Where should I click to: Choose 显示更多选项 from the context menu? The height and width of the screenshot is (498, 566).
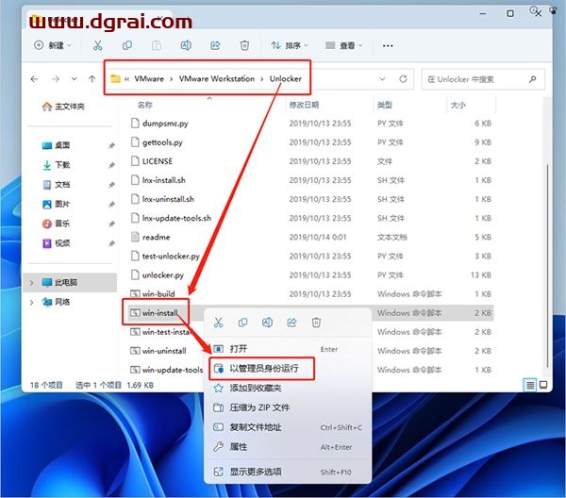(x=288, y=472)
